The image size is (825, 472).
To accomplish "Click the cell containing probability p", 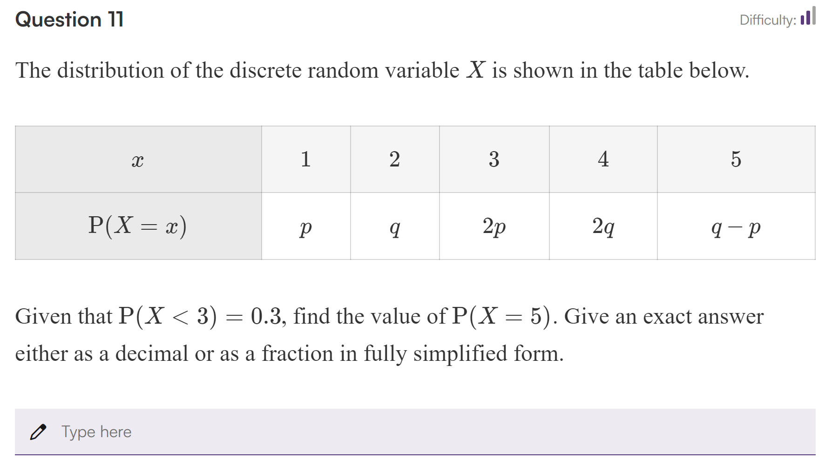I will tap(306, 227).
